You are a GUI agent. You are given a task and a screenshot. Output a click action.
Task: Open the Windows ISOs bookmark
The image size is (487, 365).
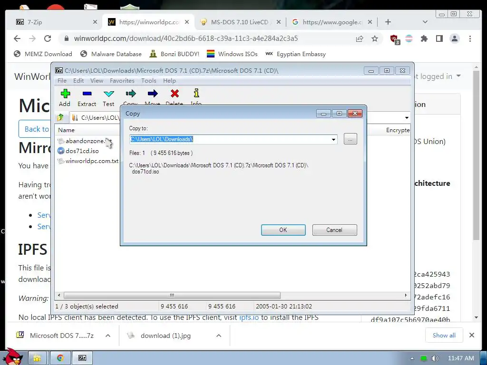(232, 54)
